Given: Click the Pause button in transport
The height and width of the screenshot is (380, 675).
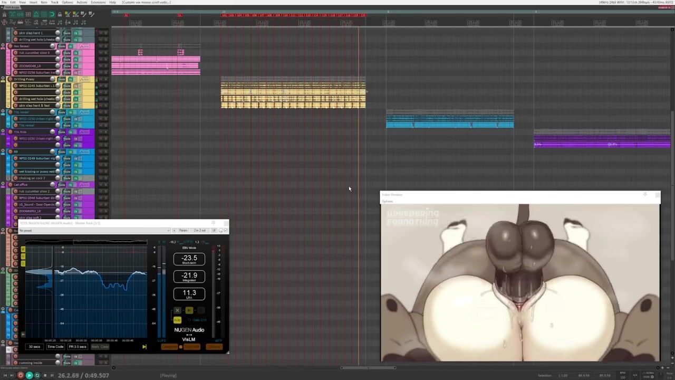Looking at the screenshot, I should [52, 375].
